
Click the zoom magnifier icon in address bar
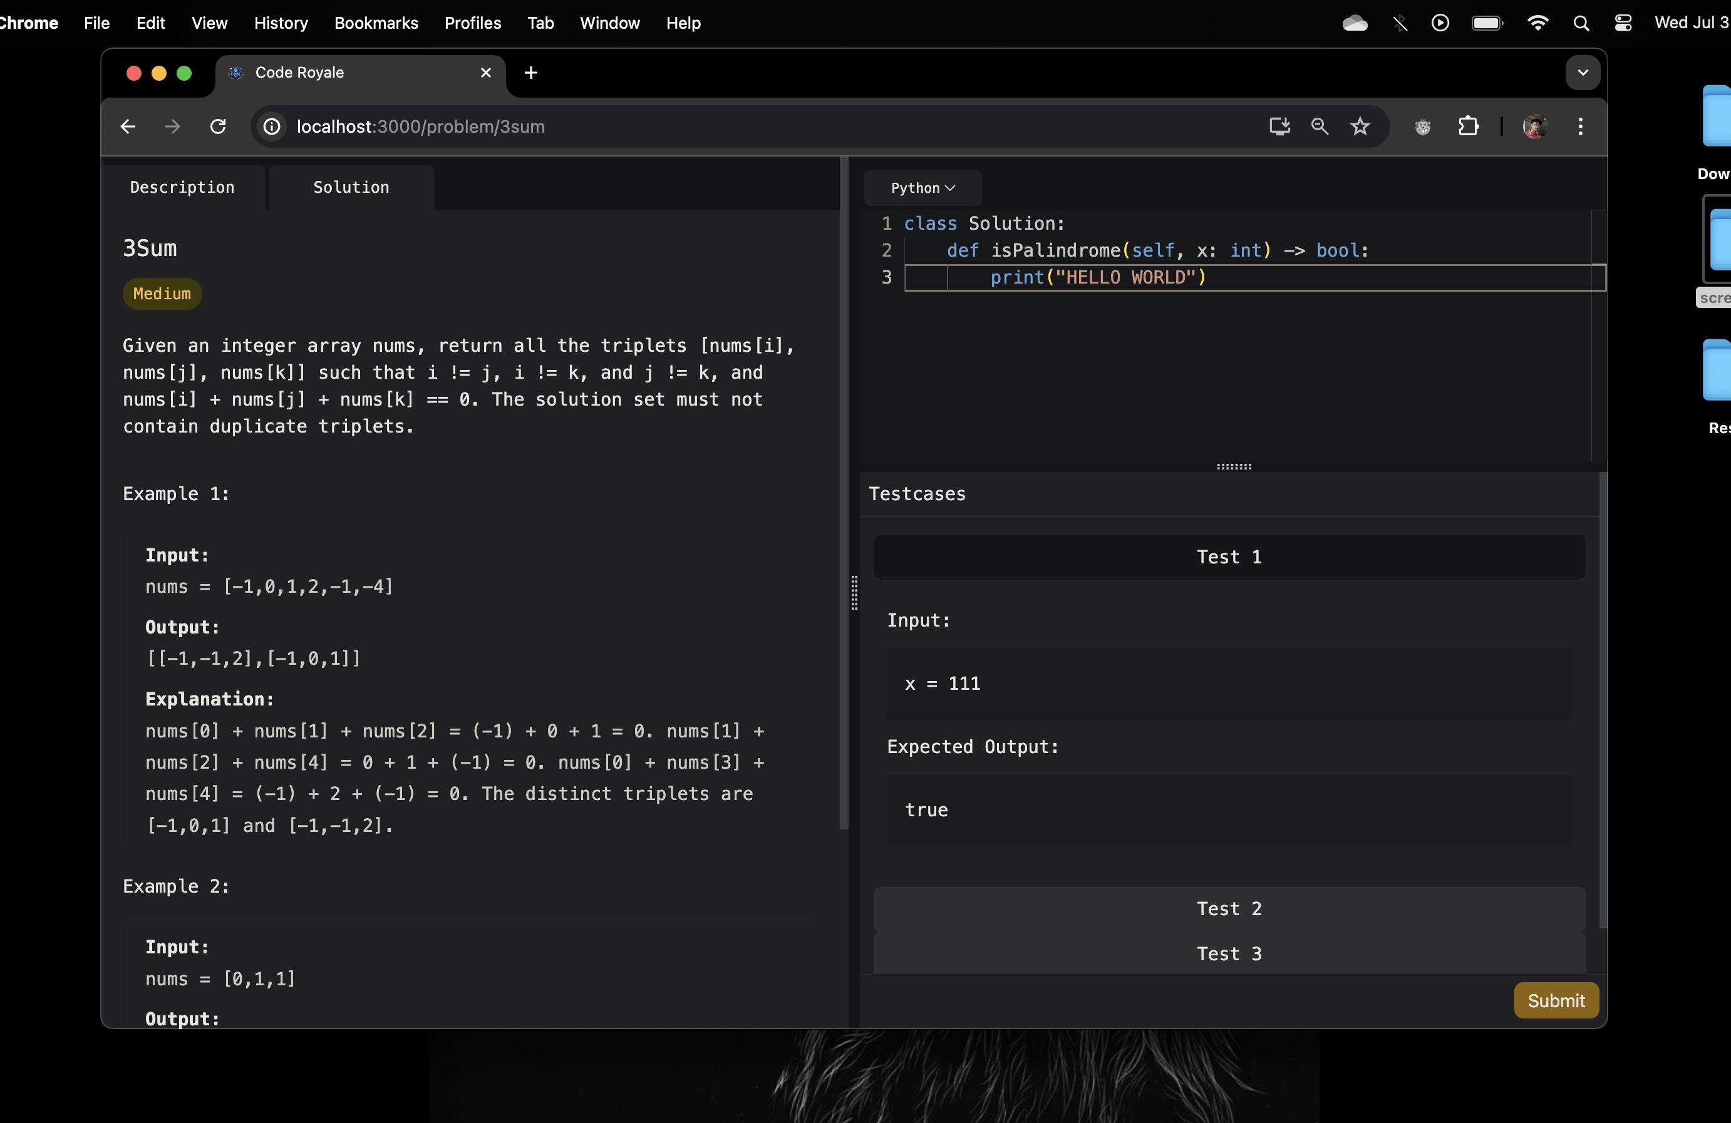click(1320, 126)
